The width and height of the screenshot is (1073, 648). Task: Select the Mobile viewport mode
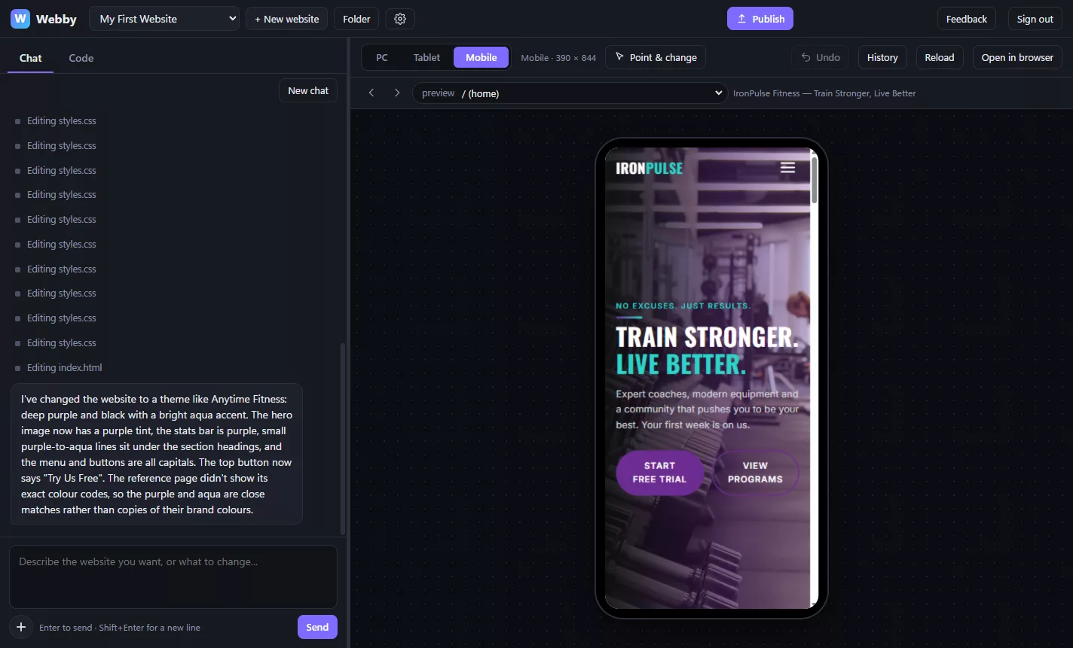(481, 57)
